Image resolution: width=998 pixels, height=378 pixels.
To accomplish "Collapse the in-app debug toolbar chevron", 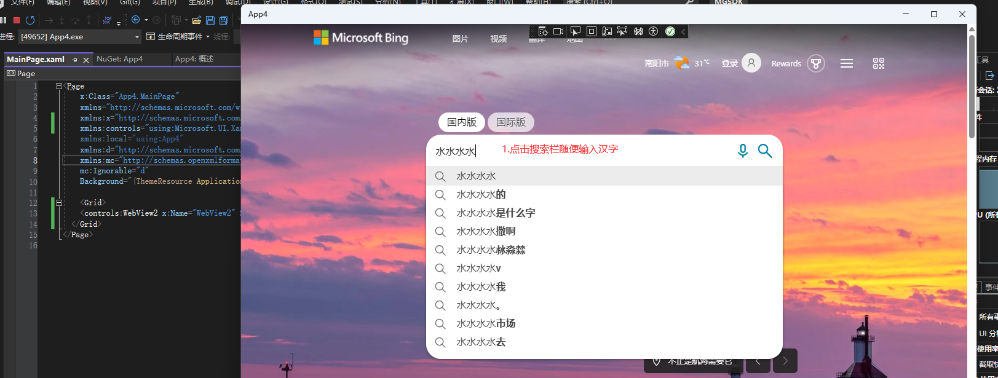I will click(x=683, y=31).
